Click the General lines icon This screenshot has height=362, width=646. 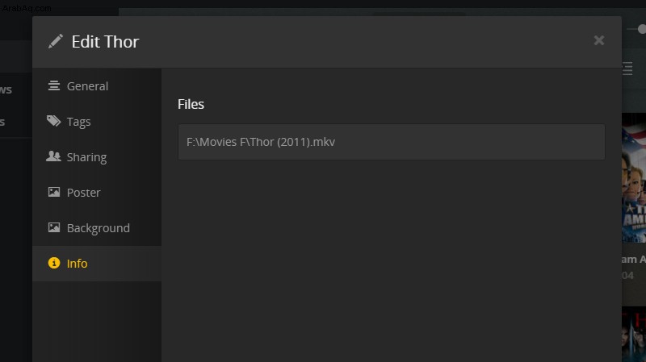tap(54, 85)
